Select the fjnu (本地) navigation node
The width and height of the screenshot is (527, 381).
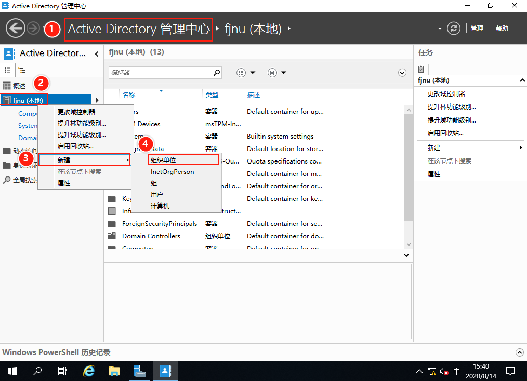[46, 100]
